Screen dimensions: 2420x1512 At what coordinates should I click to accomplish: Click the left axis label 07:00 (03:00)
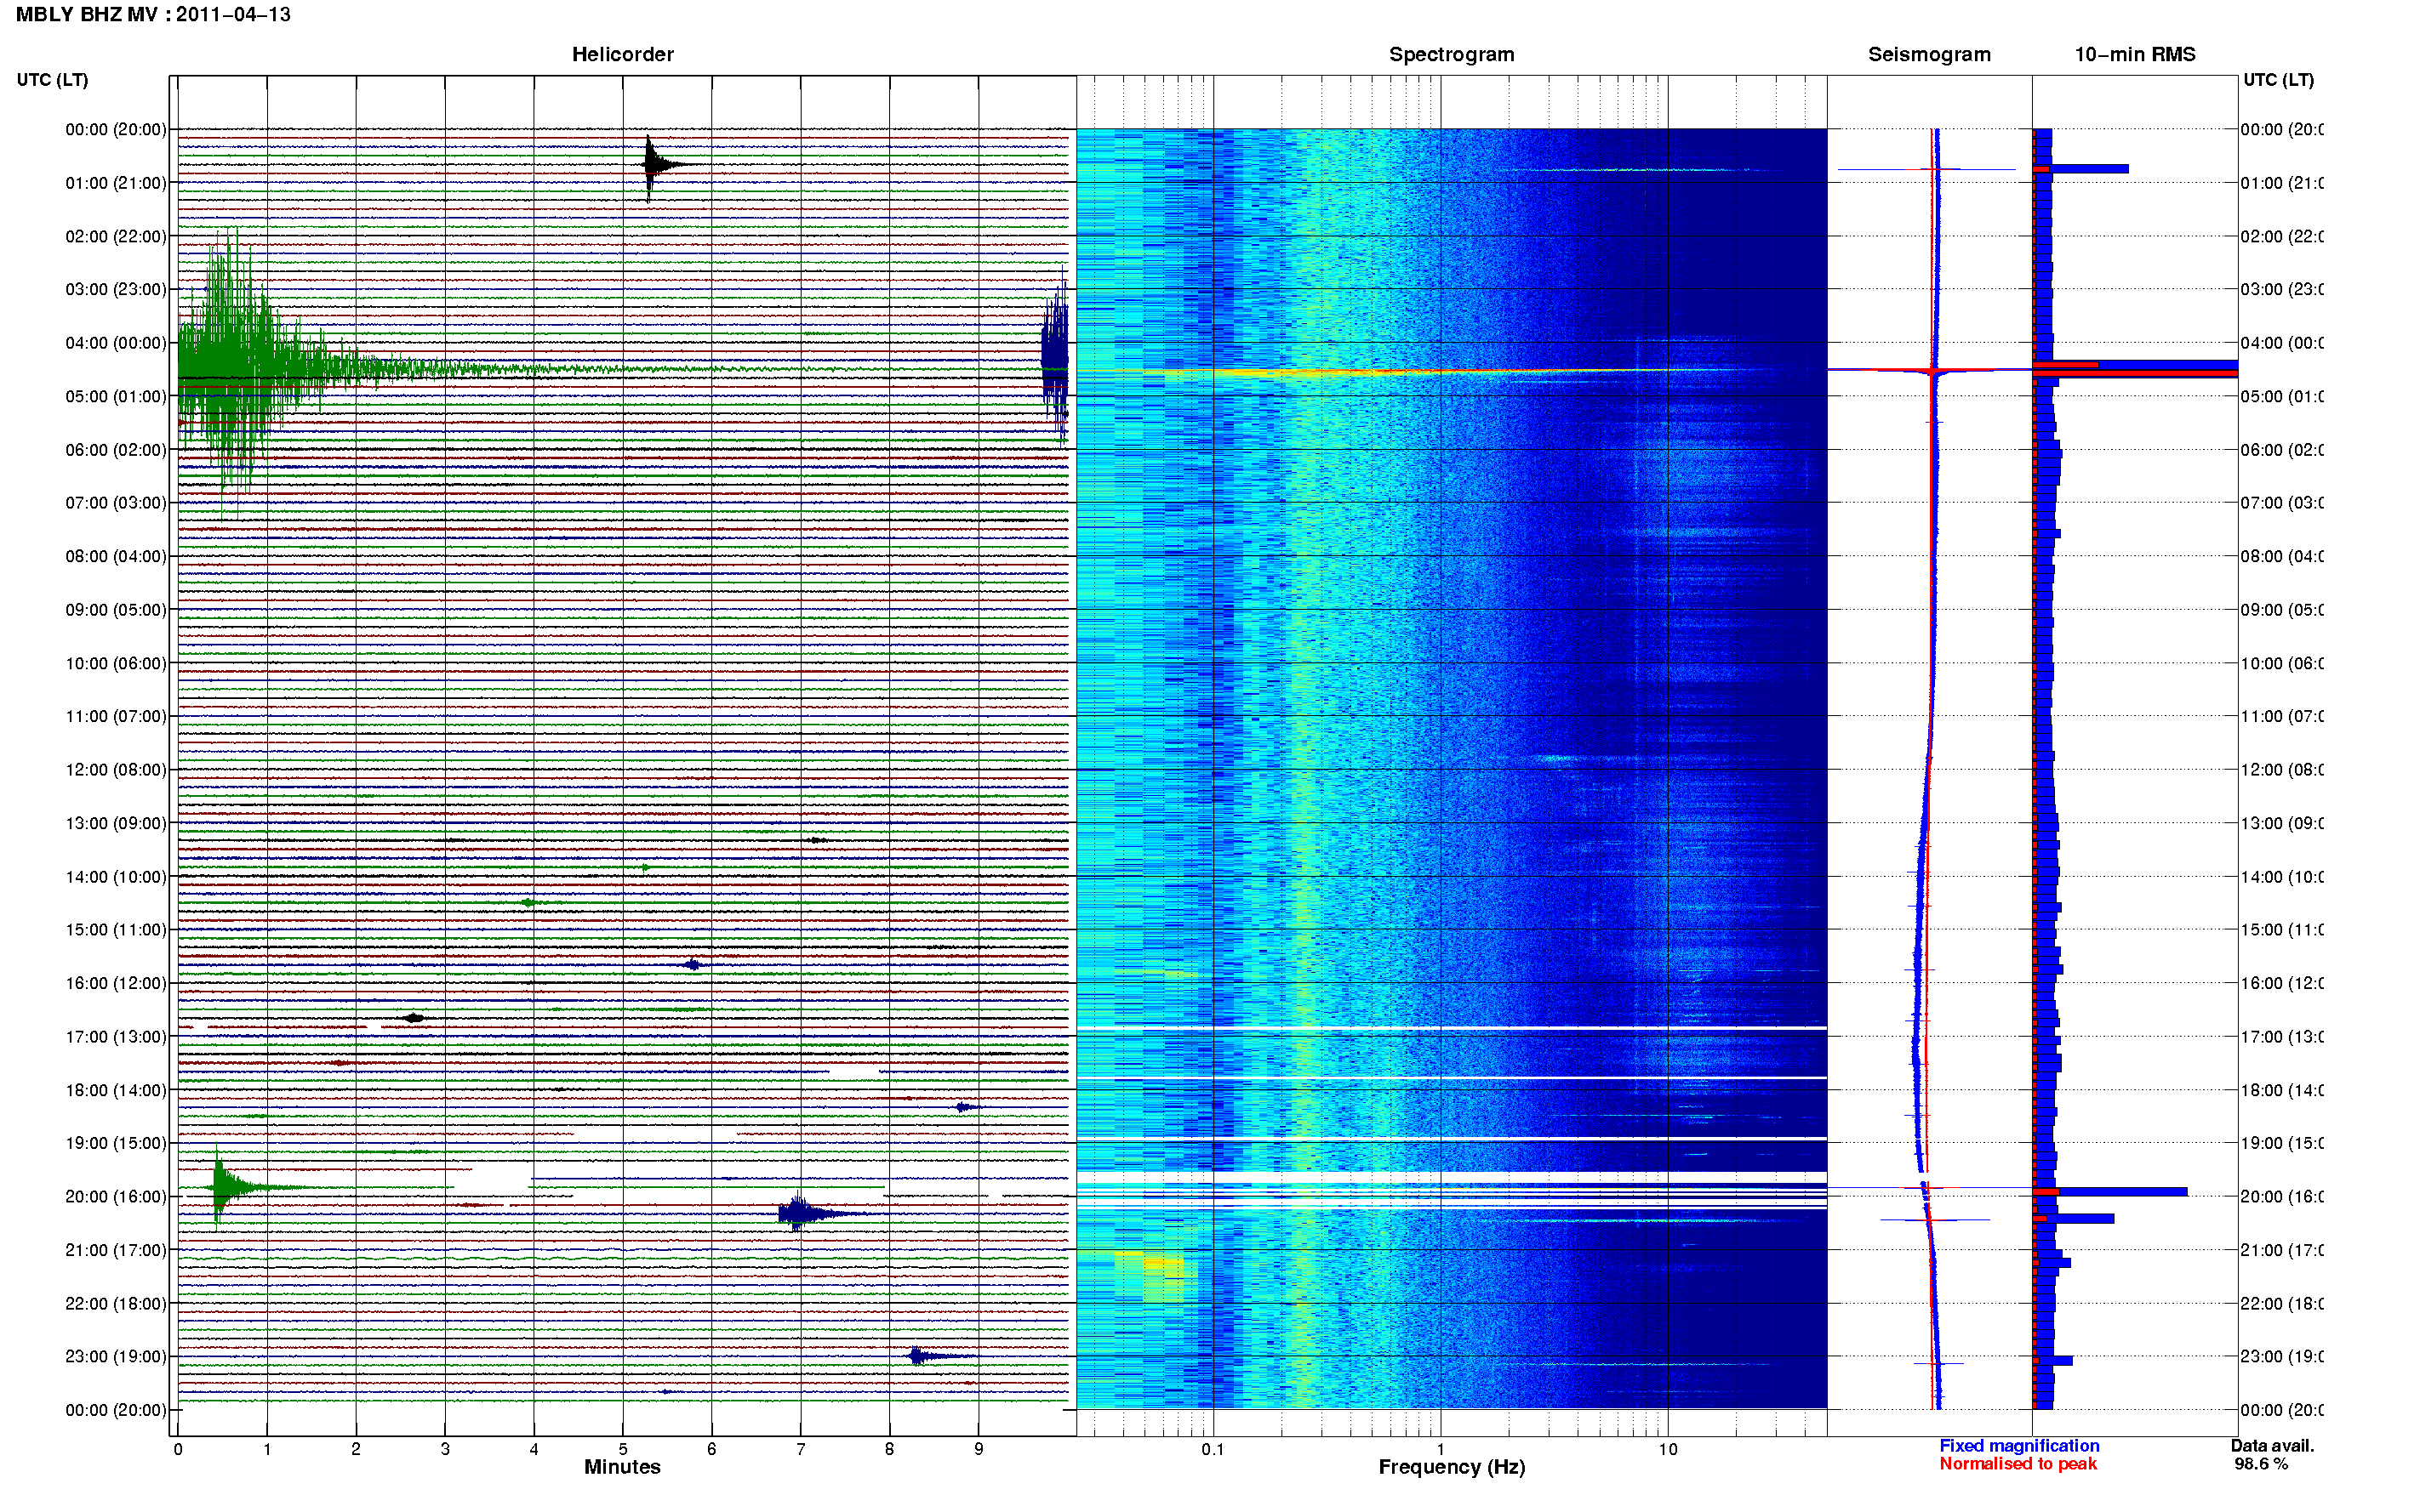pos(115,503)
